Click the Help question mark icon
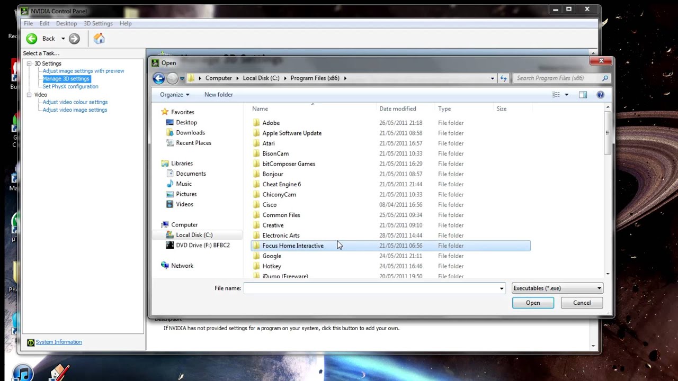Screen dimensions: 678x381 600,95
